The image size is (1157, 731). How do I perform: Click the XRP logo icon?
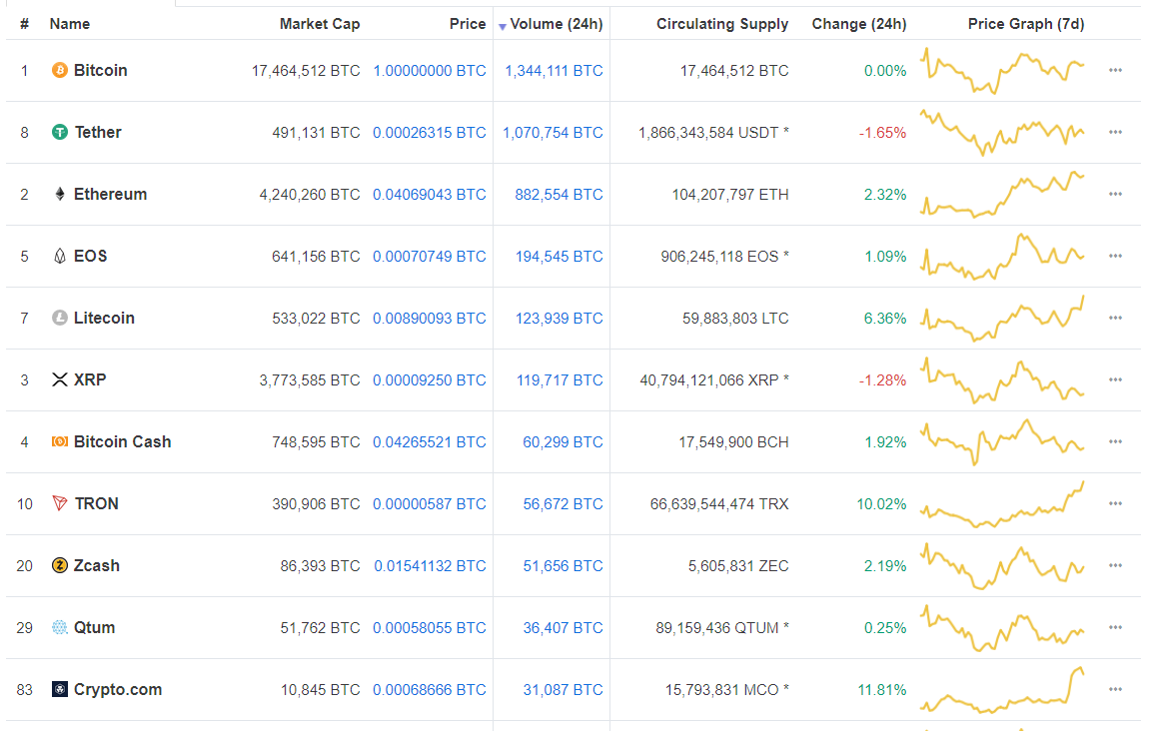(x=60, y=380)
